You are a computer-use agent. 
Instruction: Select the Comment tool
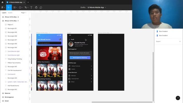(41, 7)
